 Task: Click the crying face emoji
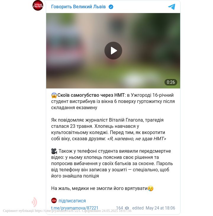[151, 188]
